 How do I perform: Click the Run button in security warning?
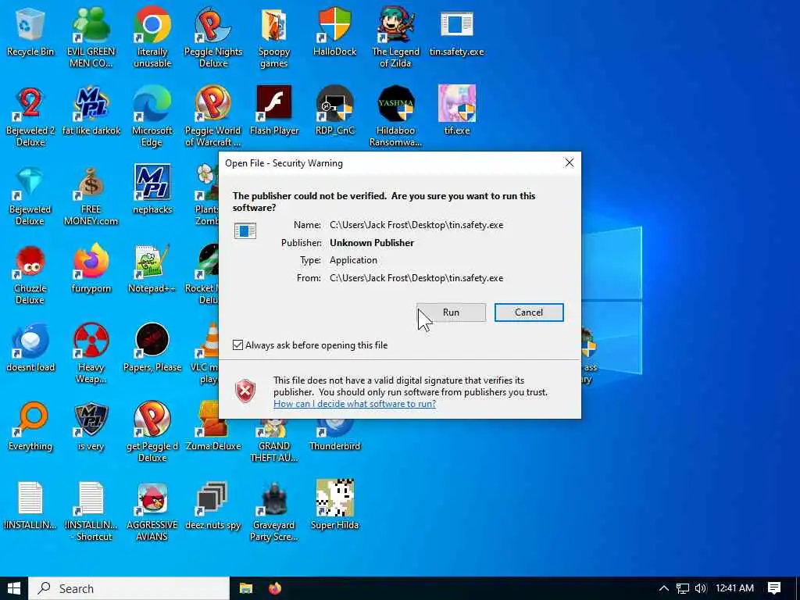451,312
